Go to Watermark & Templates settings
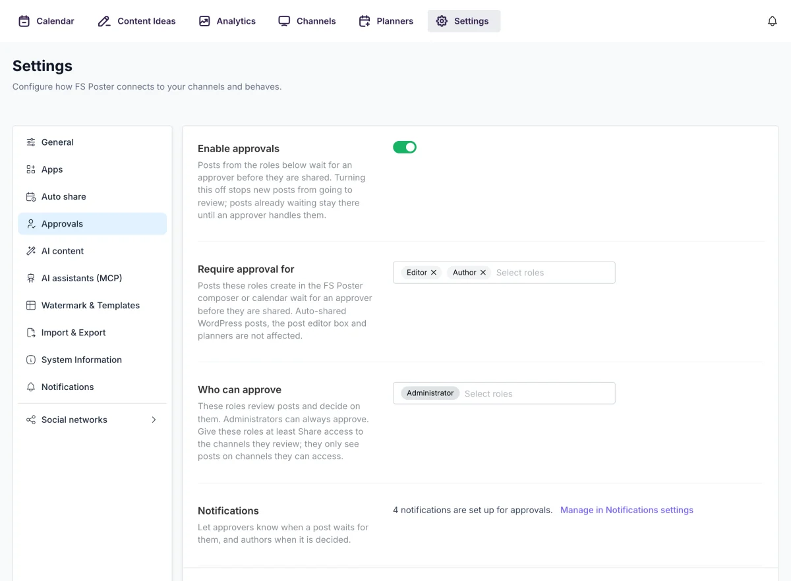Image resolution: width=791 pixels, height=581 pixels. (92, 305)
